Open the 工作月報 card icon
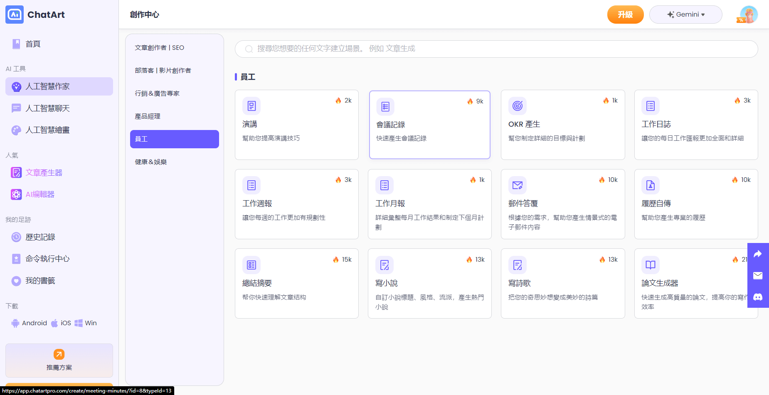Screen dimensions: 769x395 tap(384, 185)
